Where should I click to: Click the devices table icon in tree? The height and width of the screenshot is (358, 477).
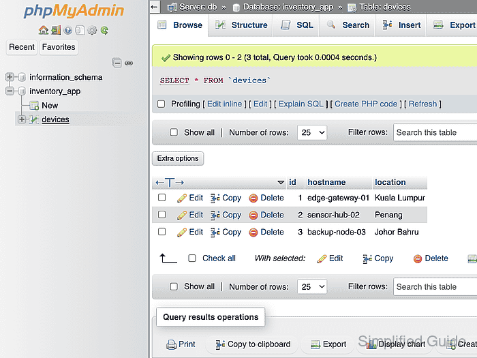tap(34, 119)
